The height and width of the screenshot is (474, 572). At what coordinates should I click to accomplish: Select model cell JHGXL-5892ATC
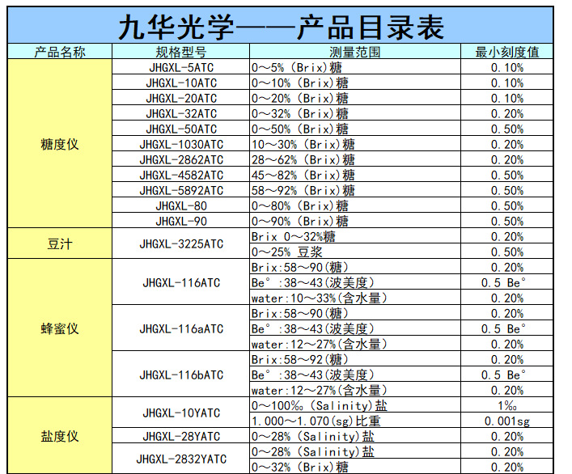point(181,190)
